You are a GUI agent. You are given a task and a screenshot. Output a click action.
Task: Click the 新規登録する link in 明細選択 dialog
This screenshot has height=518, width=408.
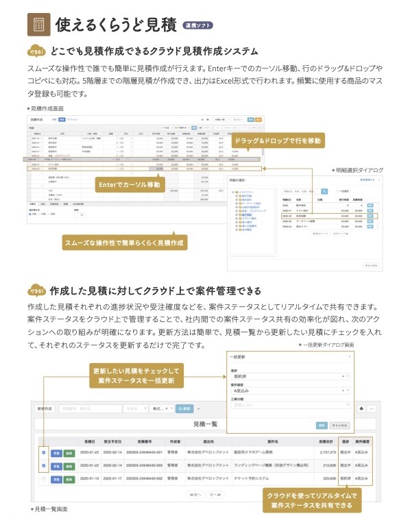[x=368, y=180]
